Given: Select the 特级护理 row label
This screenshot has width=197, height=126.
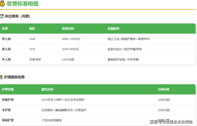Looking at the screenshot, I should pyautogui.click(x=8, y=100).
